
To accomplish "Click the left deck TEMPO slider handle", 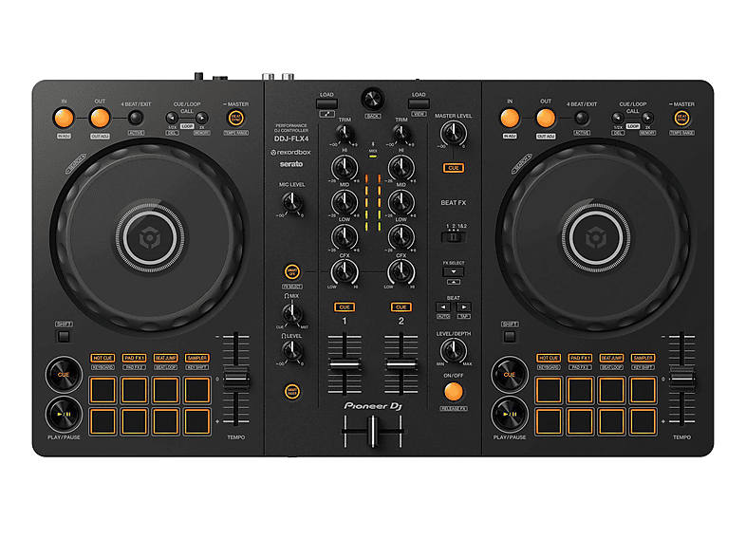I will pyautogui.click(x=236, y=379).
